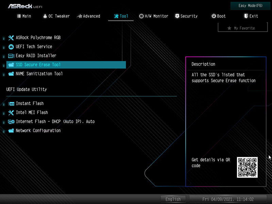Click the Intel MEI Flash wrench icon
Screen dimensions: 272x204
pos(11,113)
